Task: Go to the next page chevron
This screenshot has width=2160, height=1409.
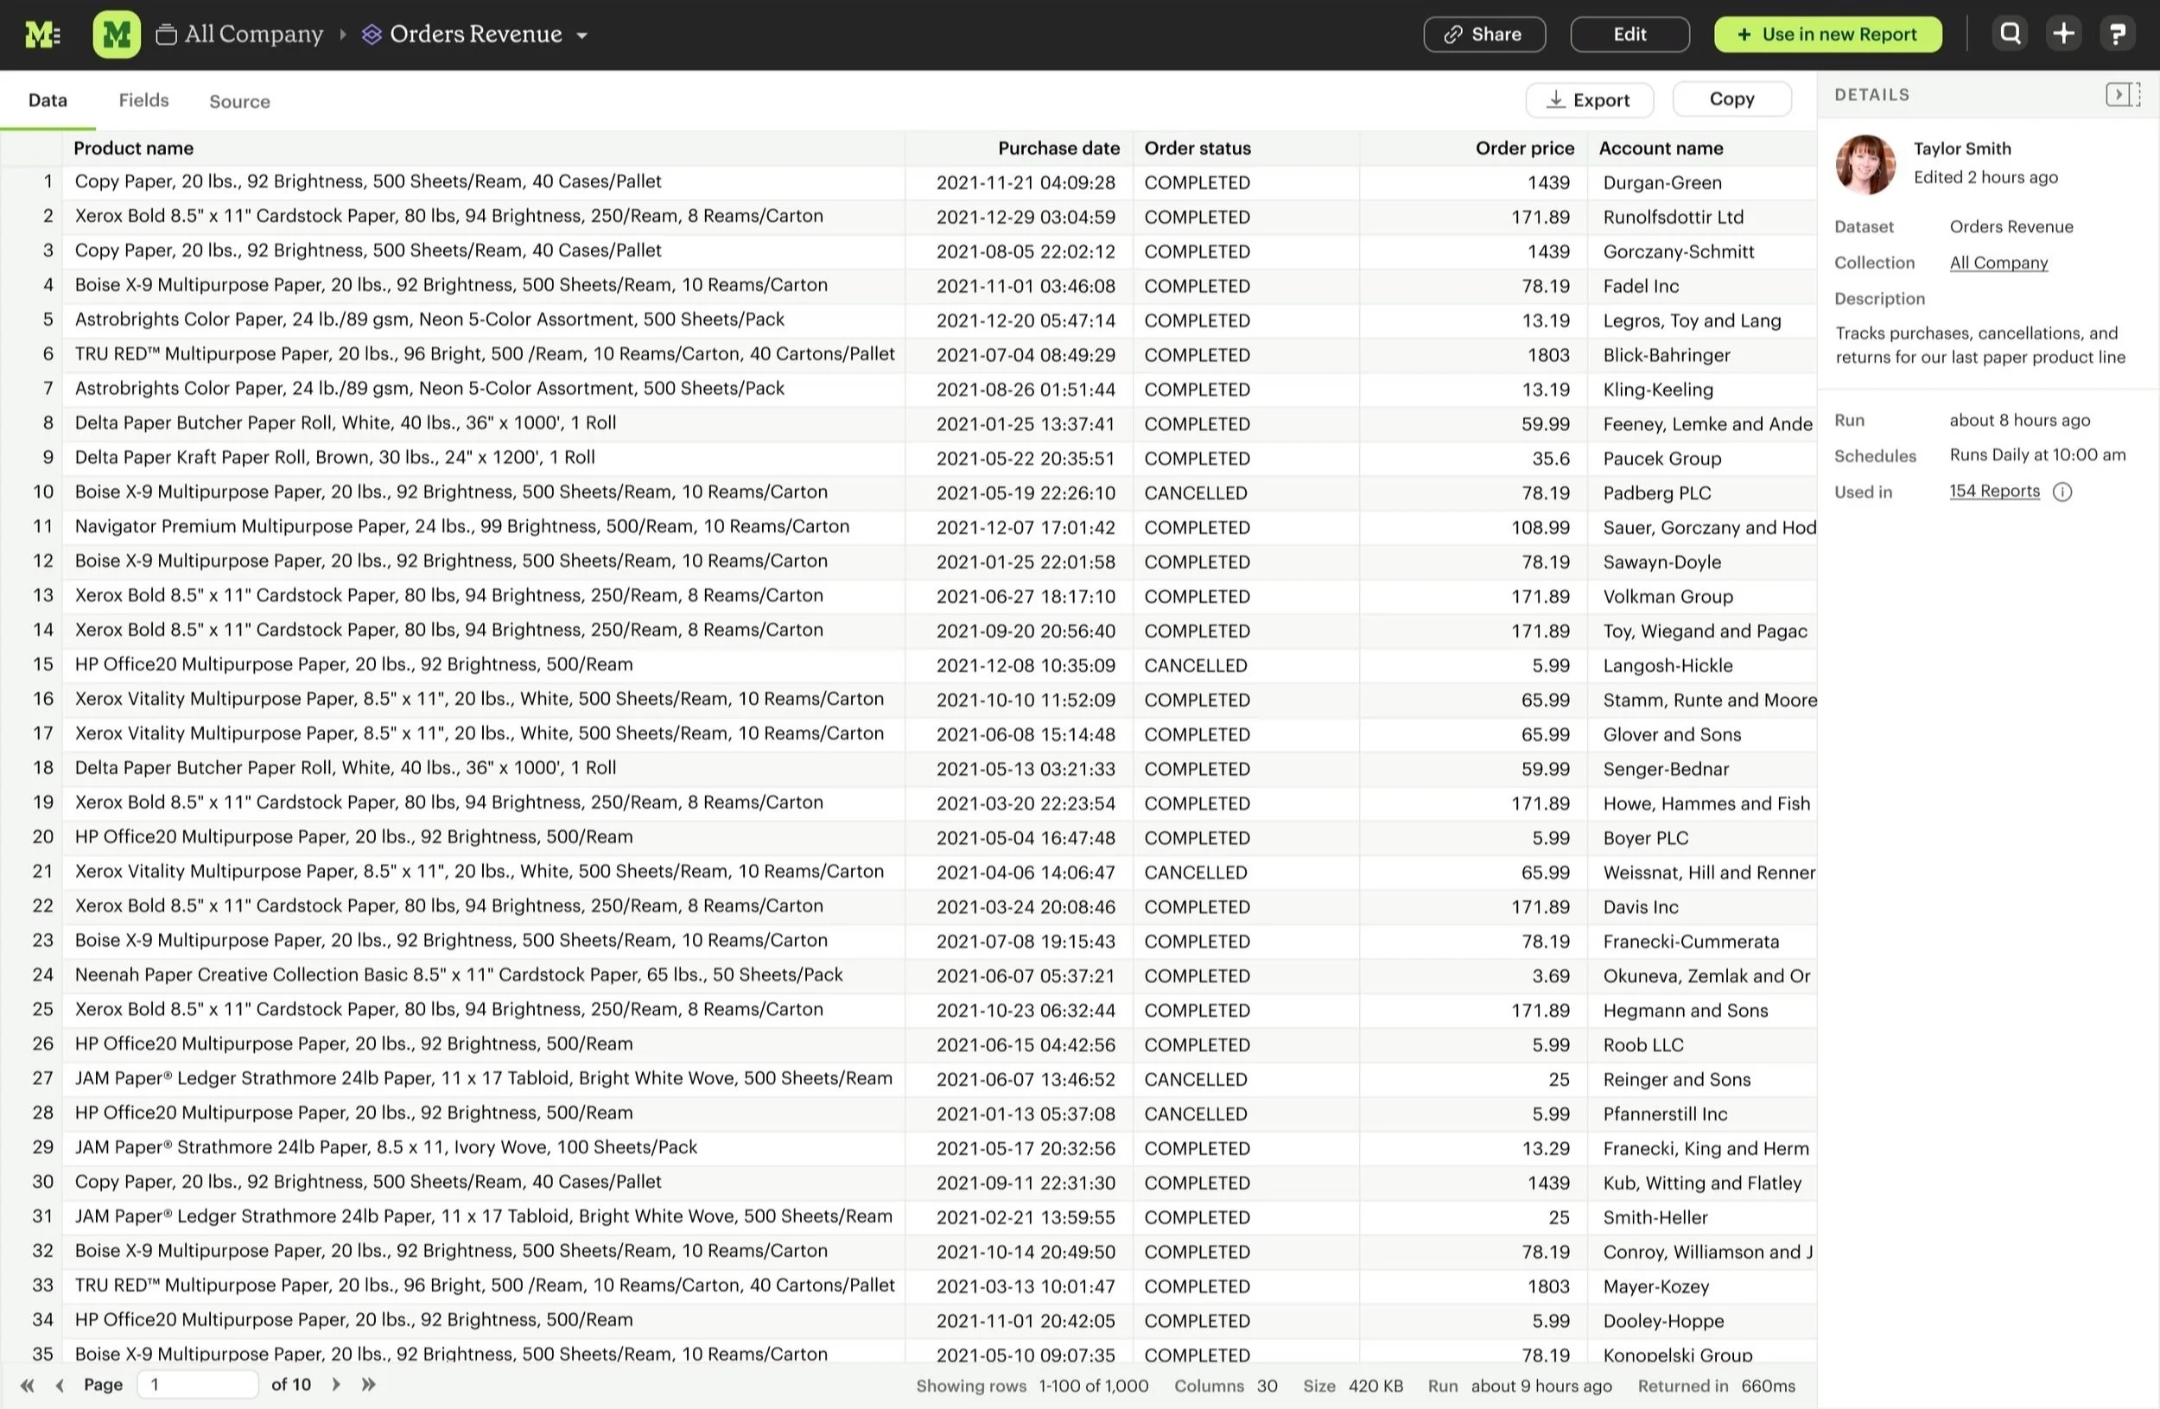Action: (x=336, y=1385)
